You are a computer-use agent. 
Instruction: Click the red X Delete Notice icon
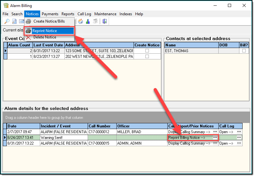coord(29,37)
